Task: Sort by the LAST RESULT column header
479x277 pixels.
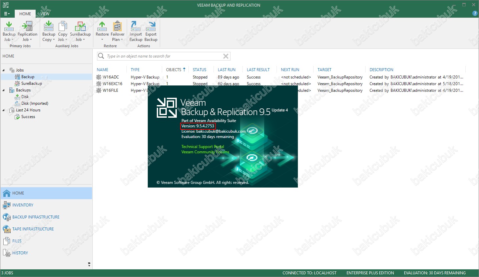Action: (258, 70)
